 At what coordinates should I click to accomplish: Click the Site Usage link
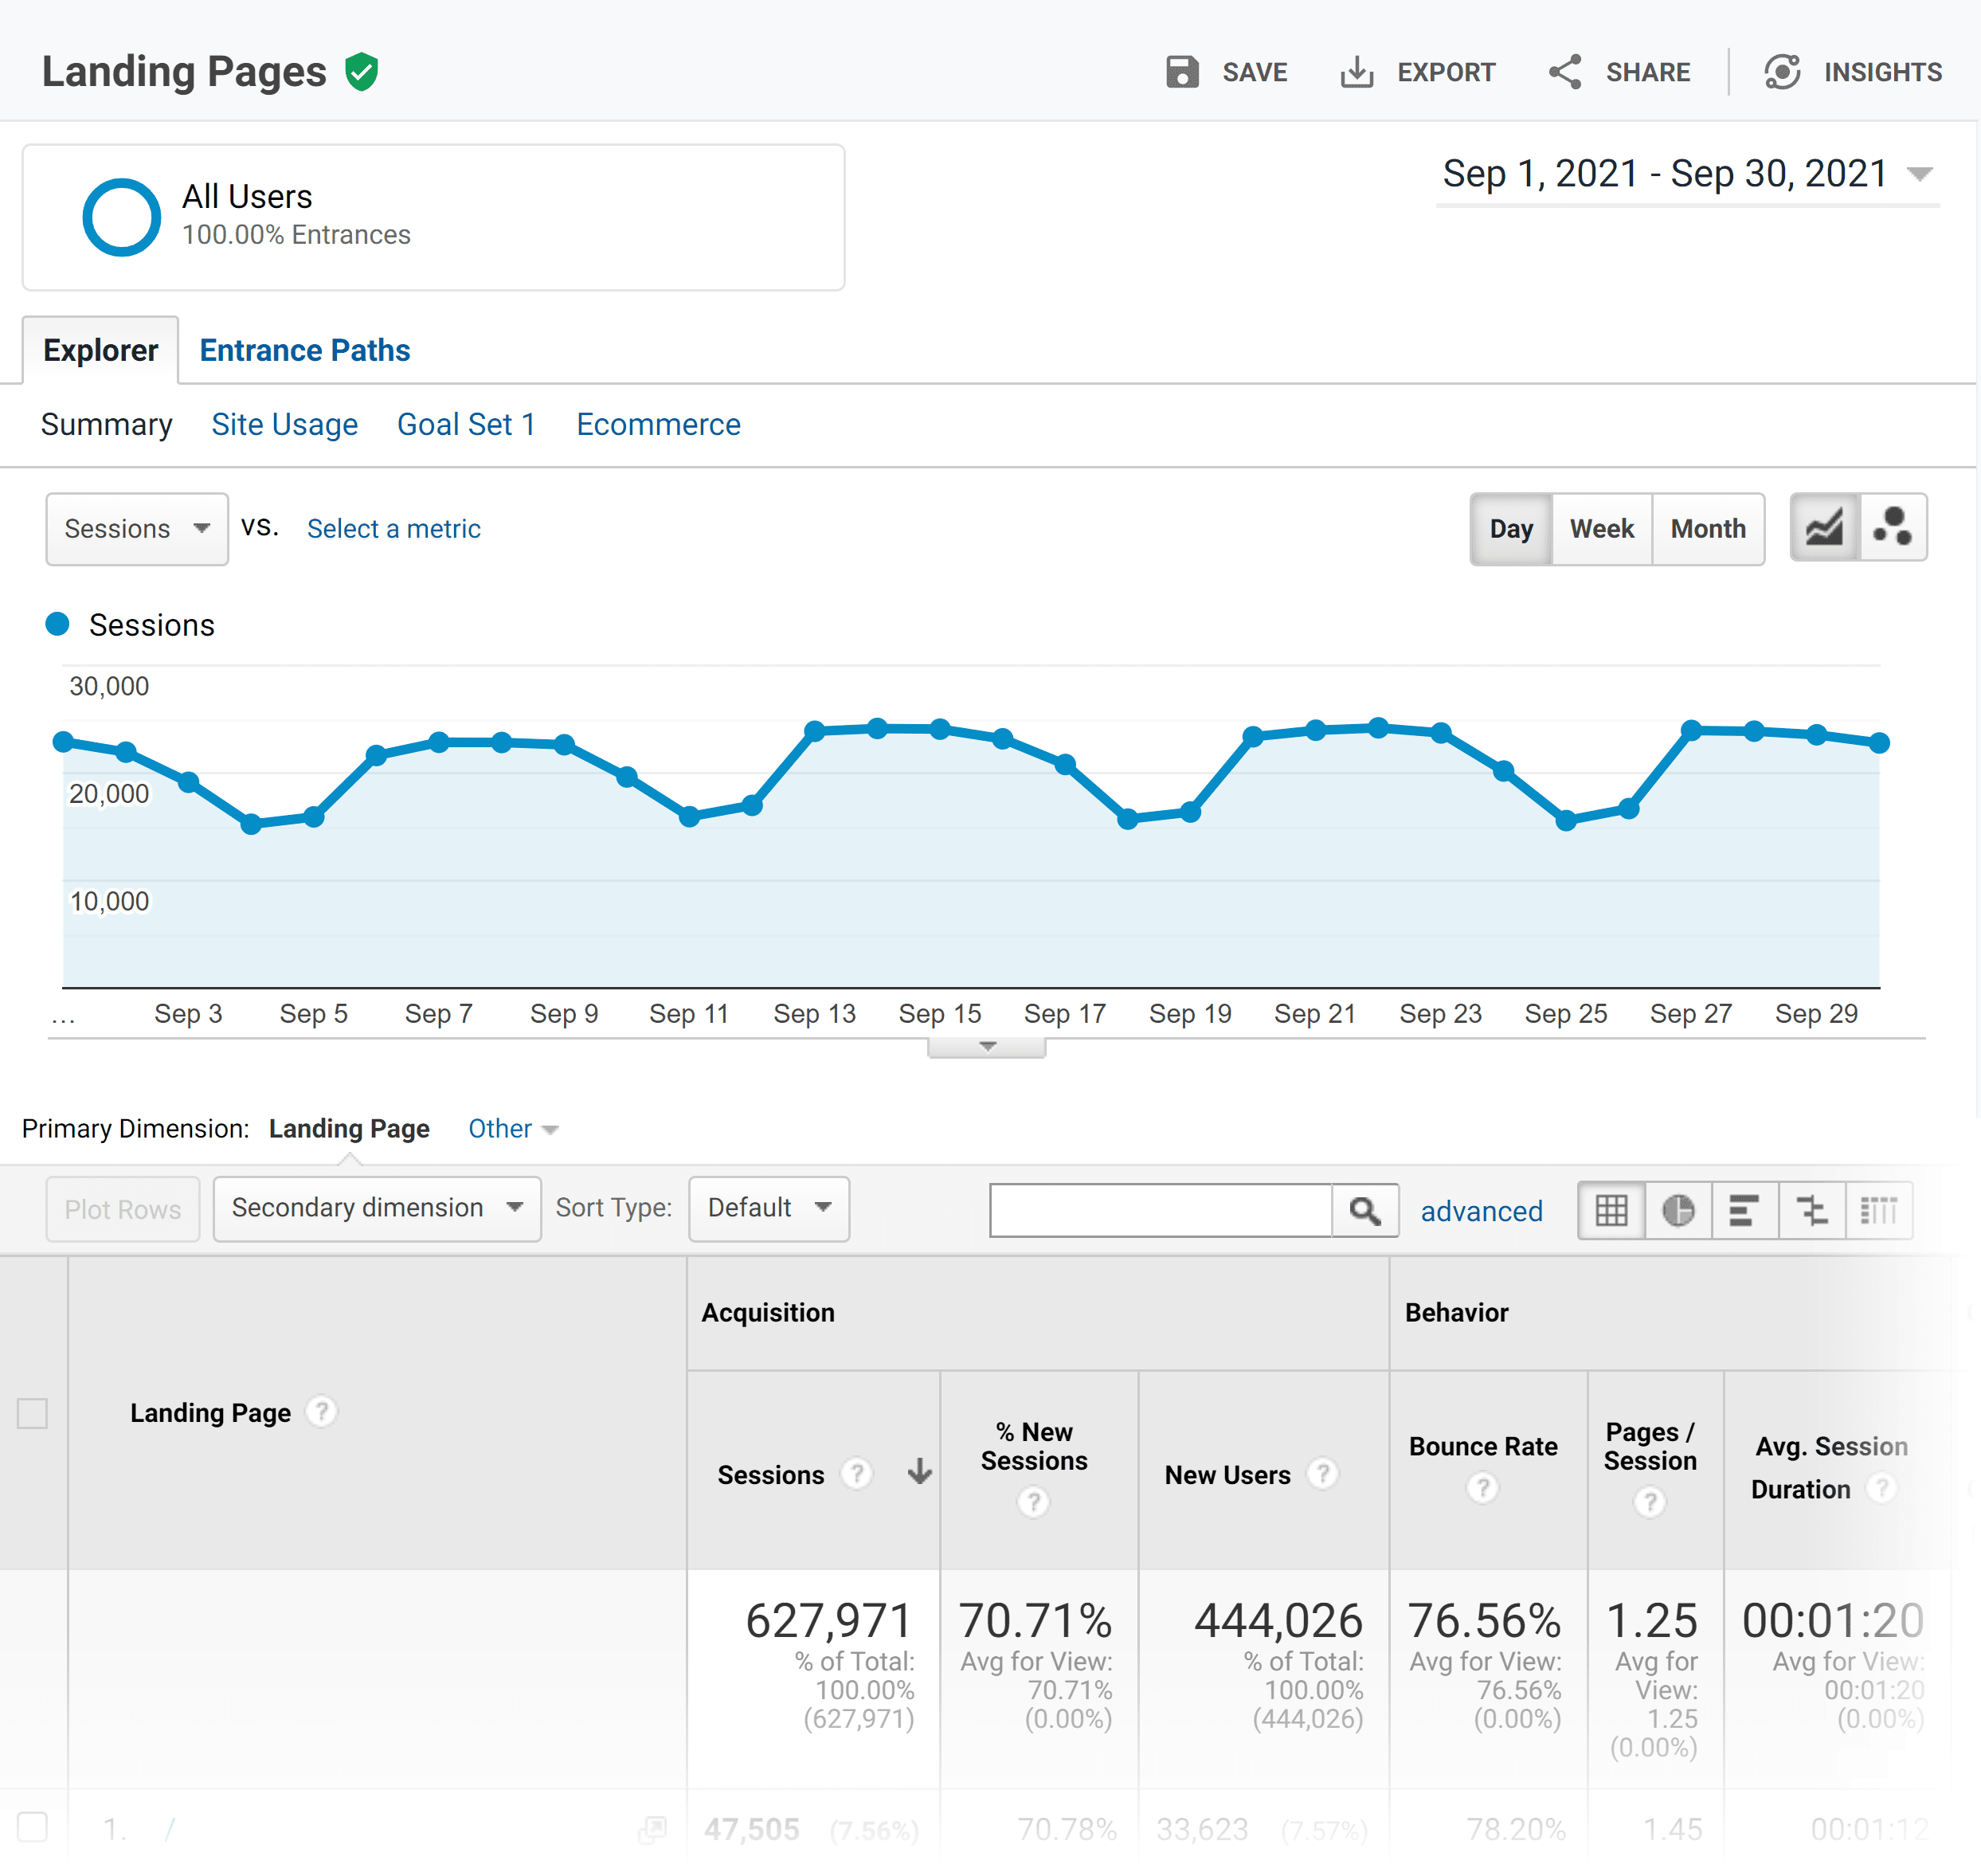click(284, 423)
